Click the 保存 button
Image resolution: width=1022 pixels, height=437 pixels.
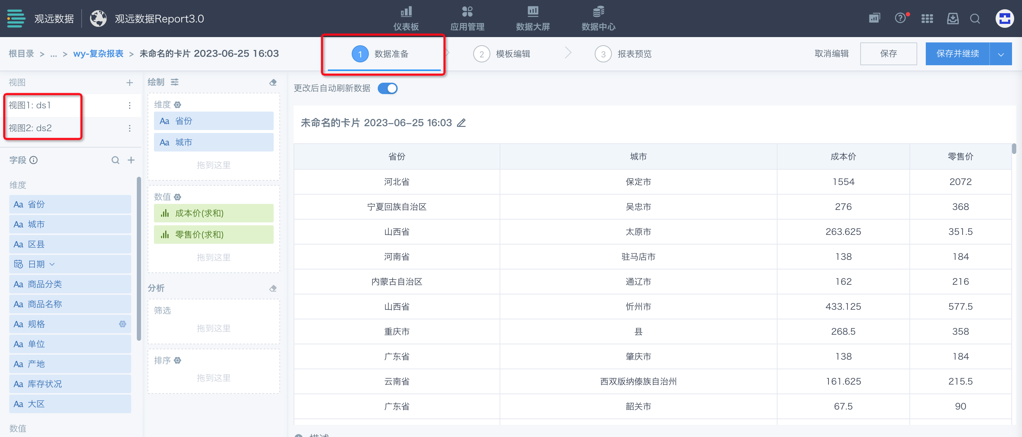[888, 54]
